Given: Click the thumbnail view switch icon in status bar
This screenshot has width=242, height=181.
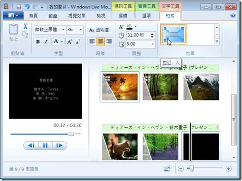Looking at the screenshot, I should pyautogui.click(x=167, y=169).
